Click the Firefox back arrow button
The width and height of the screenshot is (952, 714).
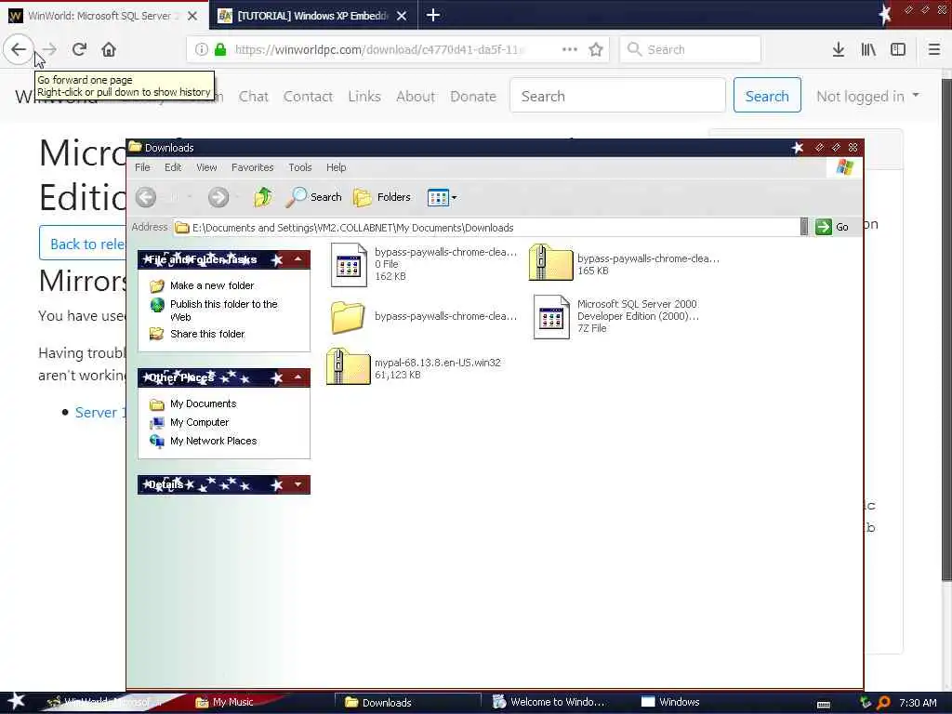coord(19,49)
